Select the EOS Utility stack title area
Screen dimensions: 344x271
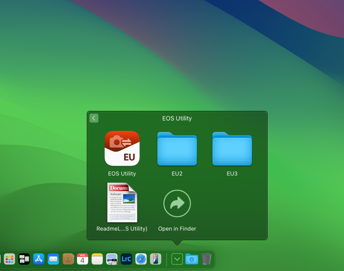point(177,118)
